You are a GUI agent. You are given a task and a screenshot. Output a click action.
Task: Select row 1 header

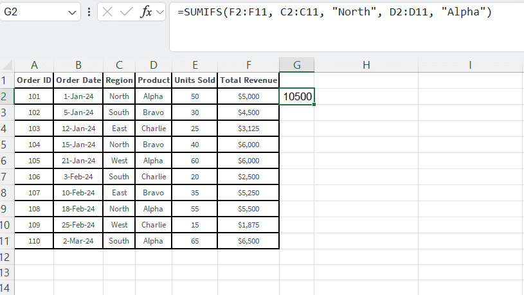7,80
